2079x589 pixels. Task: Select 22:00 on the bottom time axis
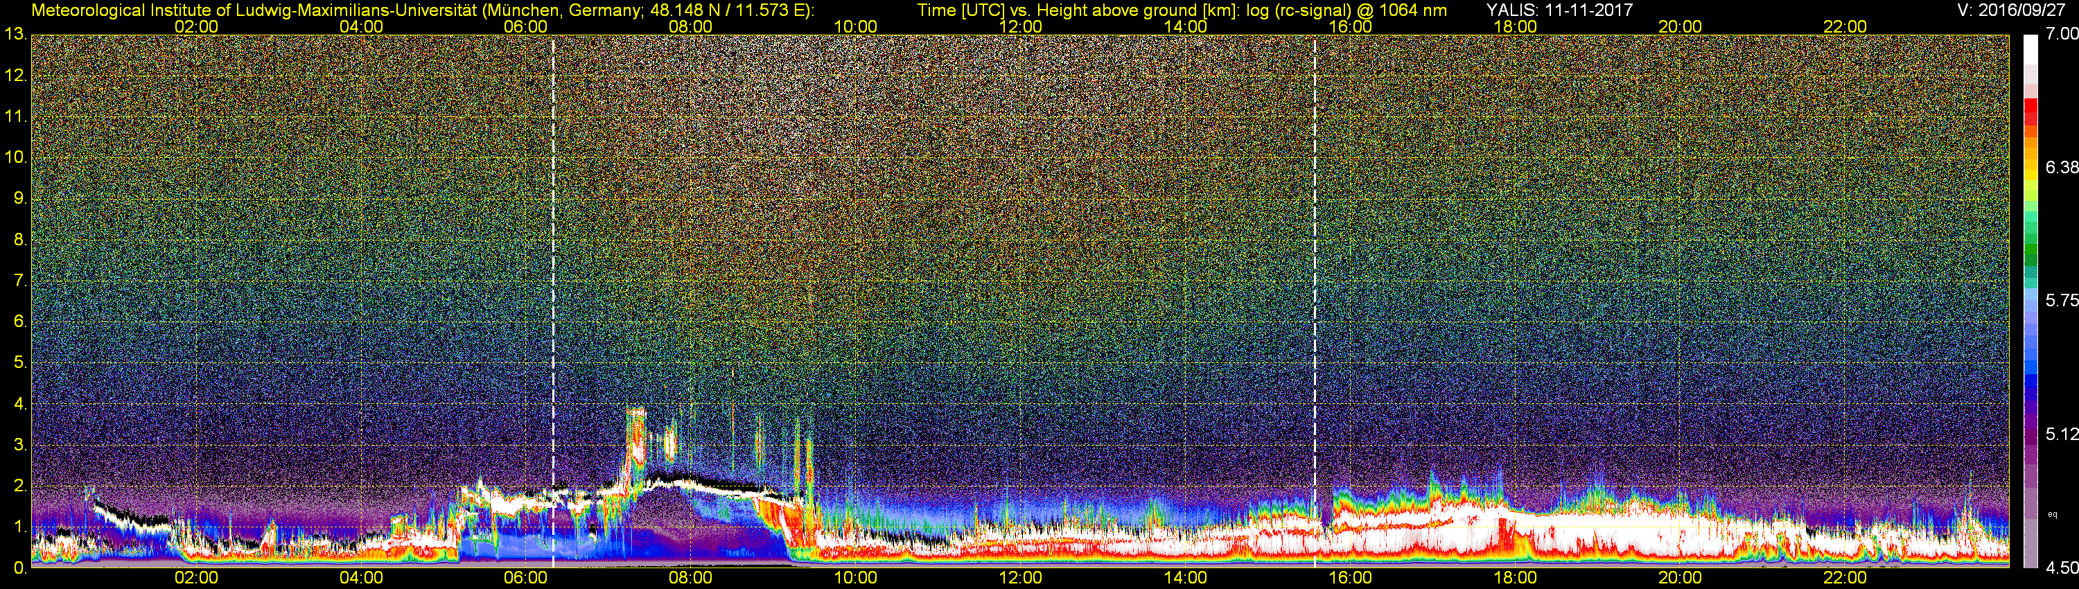coord(1845,578)
